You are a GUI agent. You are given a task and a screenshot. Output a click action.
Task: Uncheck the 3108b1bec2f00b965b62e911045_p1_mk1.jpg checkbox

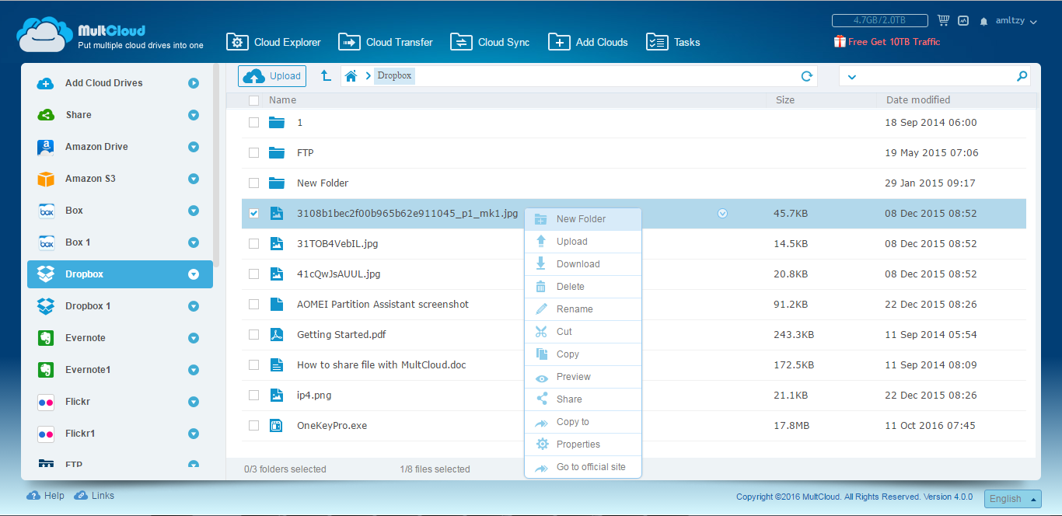(253, 214)
